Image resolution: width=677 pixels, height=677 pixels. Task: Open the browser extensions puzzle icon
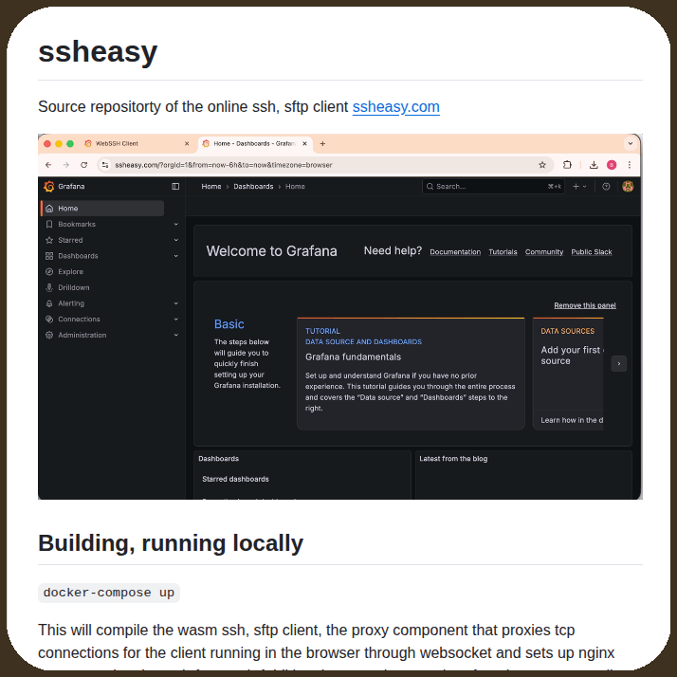(567, 165)
